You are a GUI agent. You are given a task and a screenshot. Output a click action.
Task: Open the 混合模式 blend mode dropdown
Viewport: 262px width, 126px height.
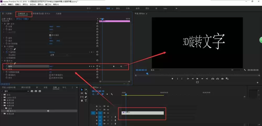(x=59, y=55)
